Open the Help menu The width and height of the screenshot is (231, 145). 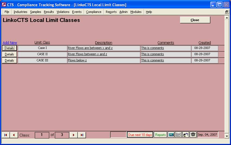tap(149, 12)
